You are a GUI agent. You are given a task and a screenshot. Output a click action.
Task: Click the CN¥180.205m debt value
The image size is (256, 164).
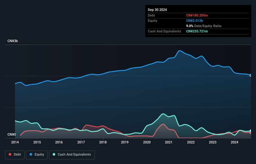click(x=197, y=15)
